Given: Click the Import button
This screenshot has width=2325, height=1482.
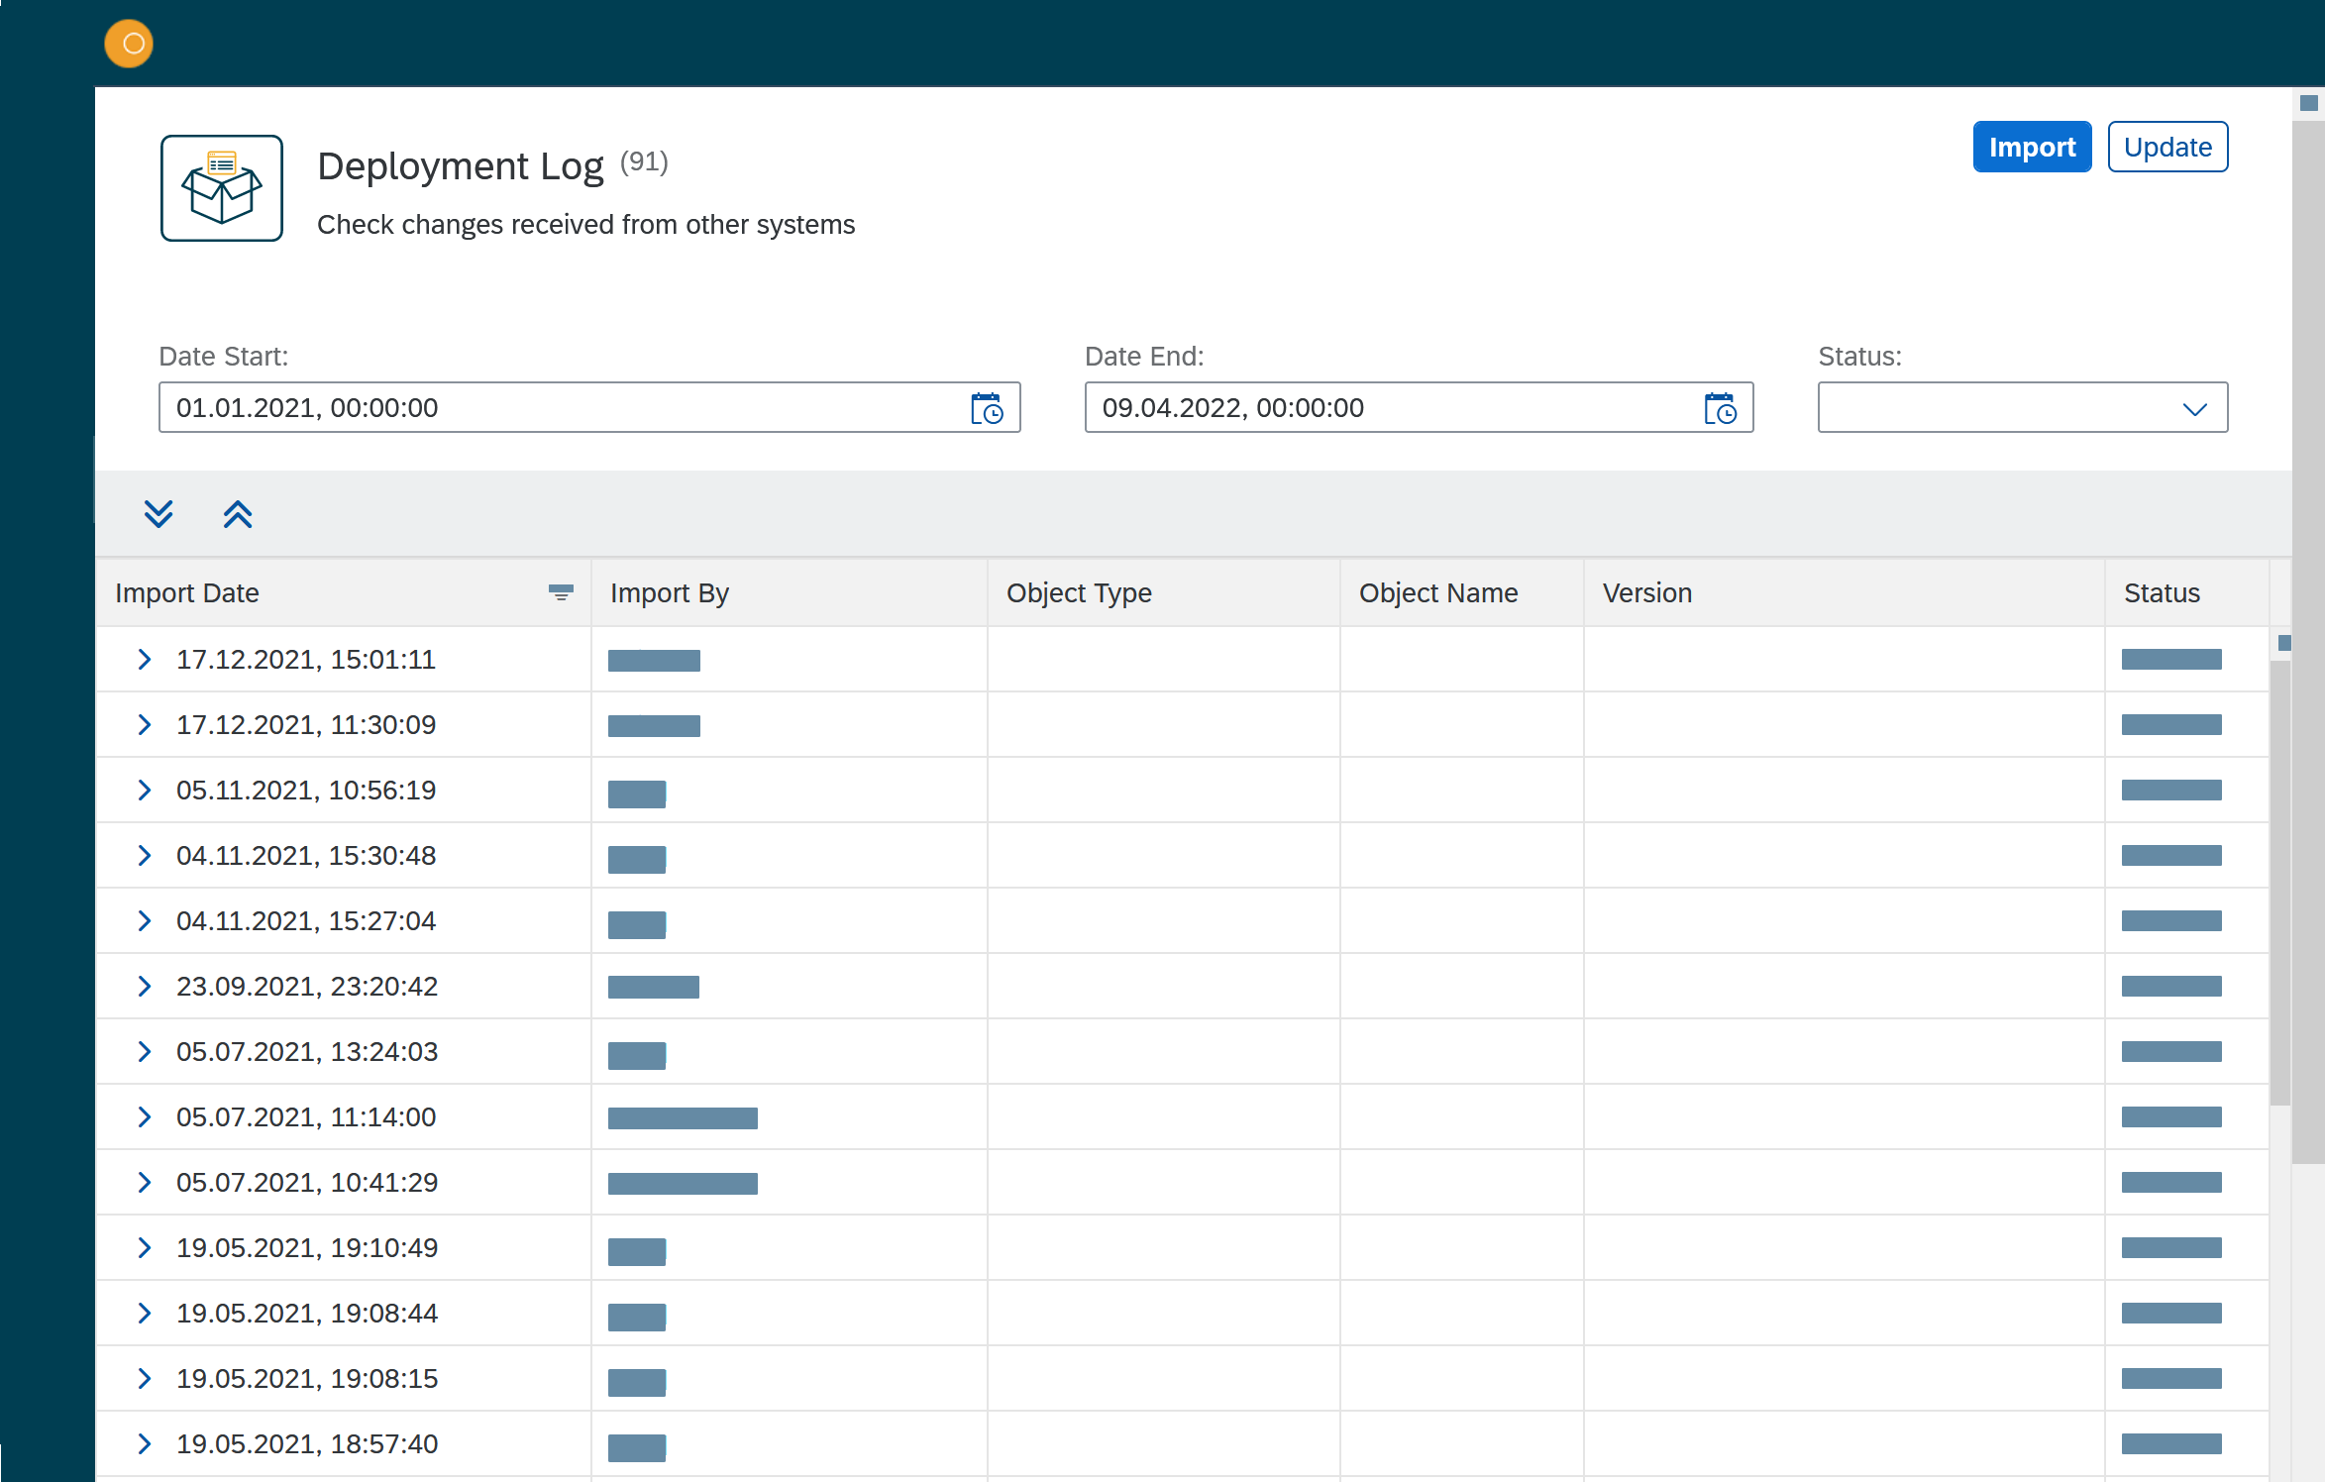Looking at the screenshot, I should [2032, 147].
